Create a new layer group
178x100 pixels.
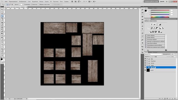point(170,99)
